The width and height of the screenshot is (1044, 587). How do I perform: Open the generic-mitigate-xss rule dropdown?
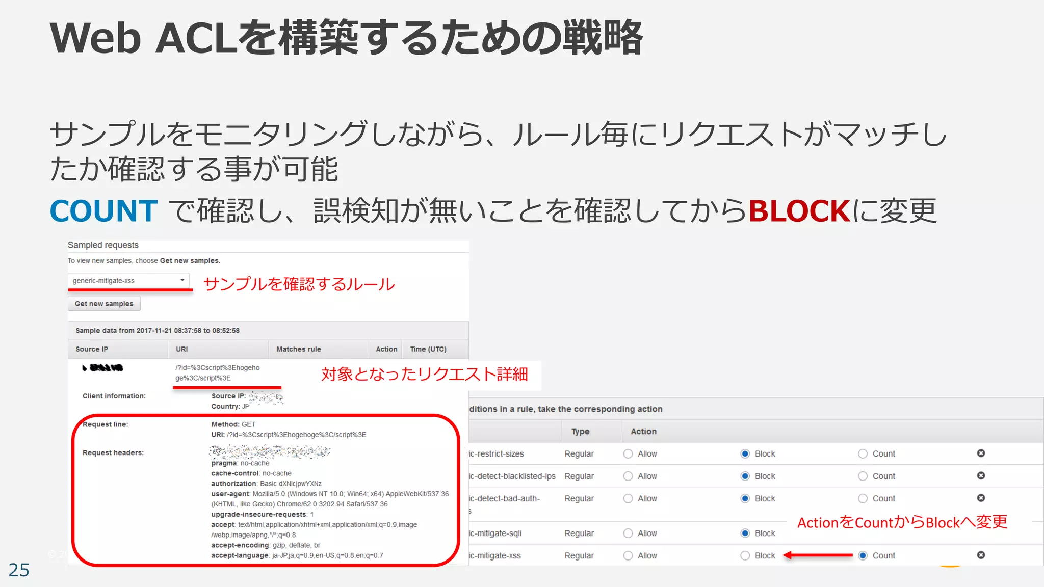click(x=128, y=281)
